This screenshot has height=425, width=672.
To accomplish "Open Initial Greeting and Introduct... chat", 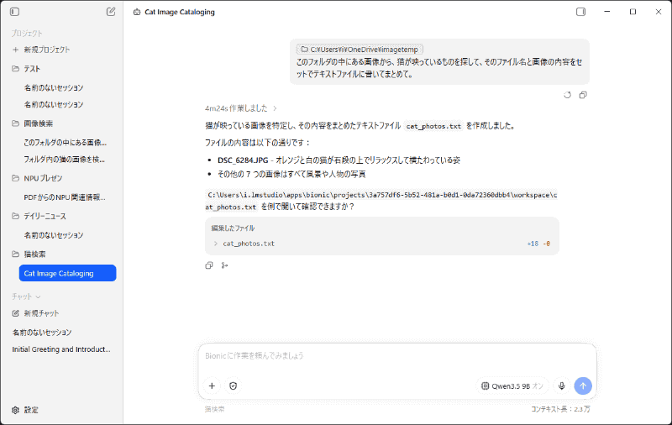I will tap(61, 349).
